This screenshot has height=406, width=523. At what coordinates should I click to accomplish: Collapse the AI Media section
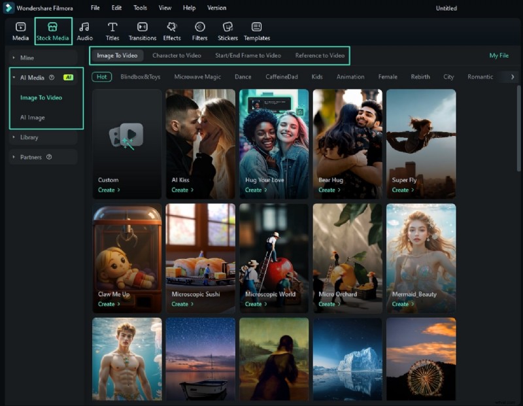pyautogui.click(x=29, y=77)
